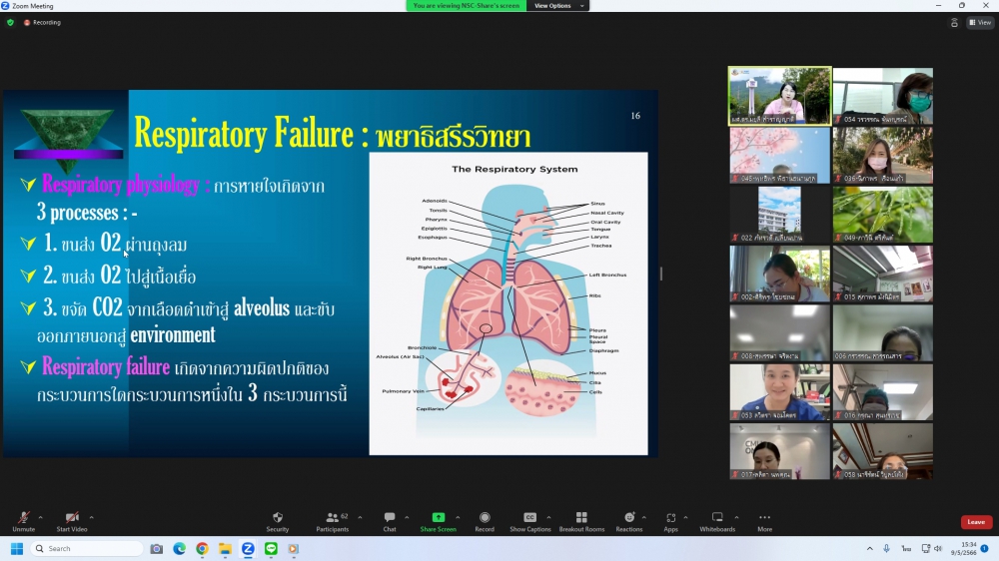Screen dimensions: 999x561
Task: Click the green encryption shield icon
Action: point(11,22)
